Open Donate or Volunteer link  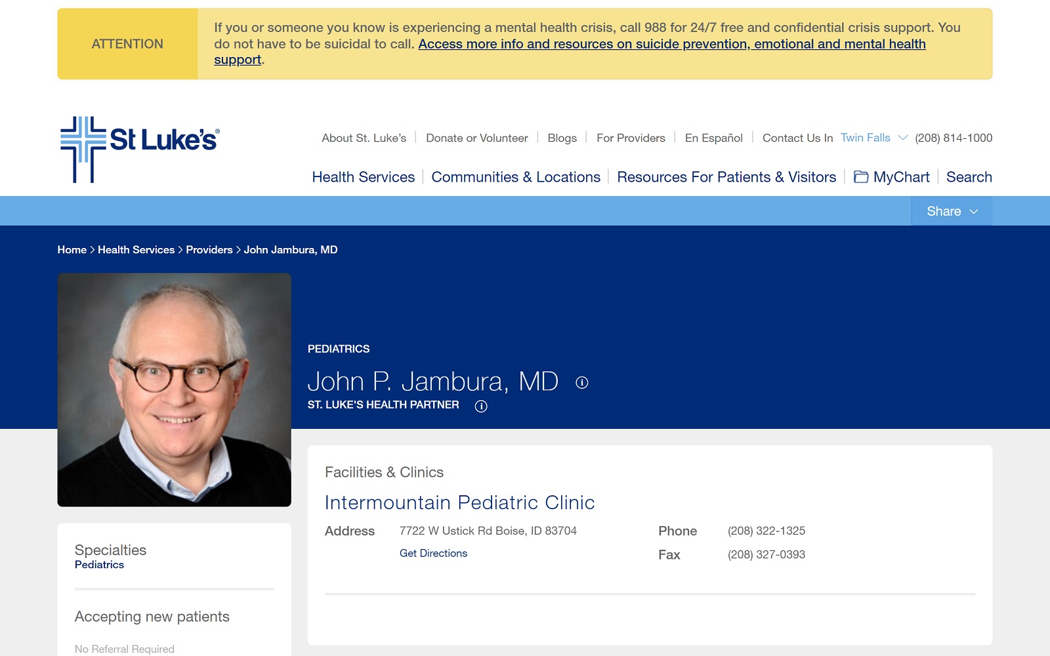pos(477,138)
